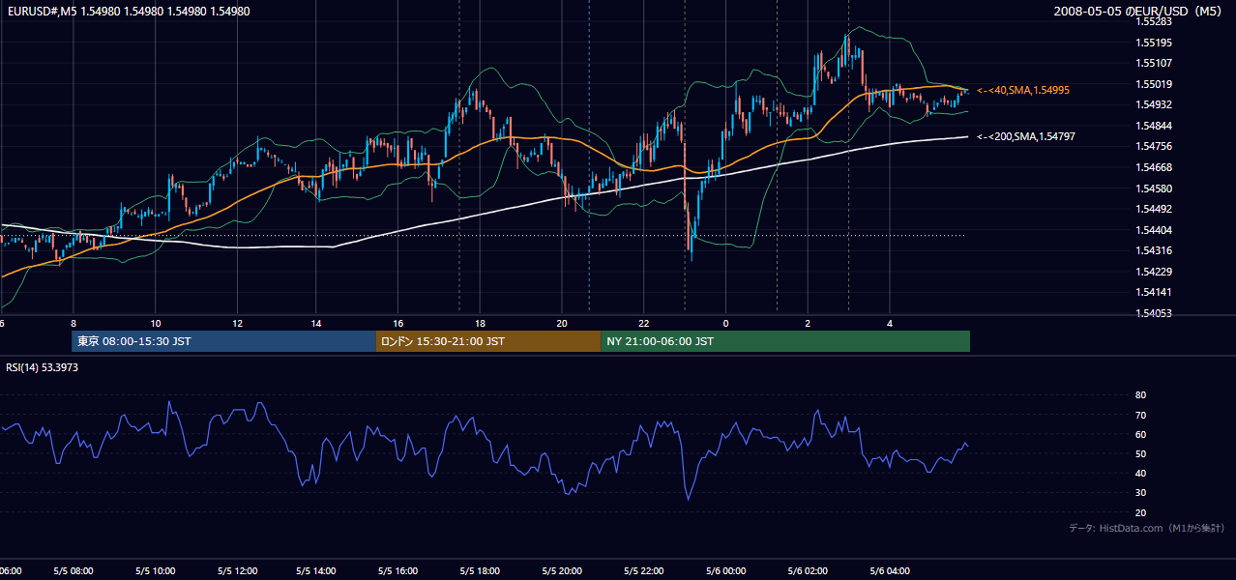Image resolution: width=1236 pixels, height=580 pixels.
Task: Click the 40 SMA label 1.54995
Action: click(x=1022, y=90)
